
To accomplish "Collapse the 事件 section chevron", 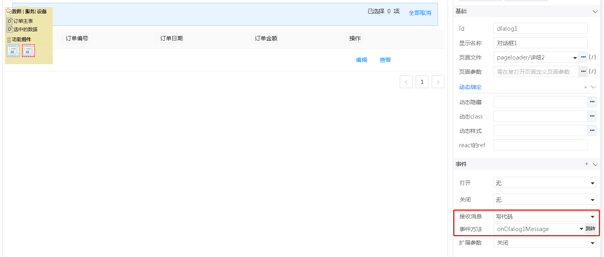I will point(596,164).
